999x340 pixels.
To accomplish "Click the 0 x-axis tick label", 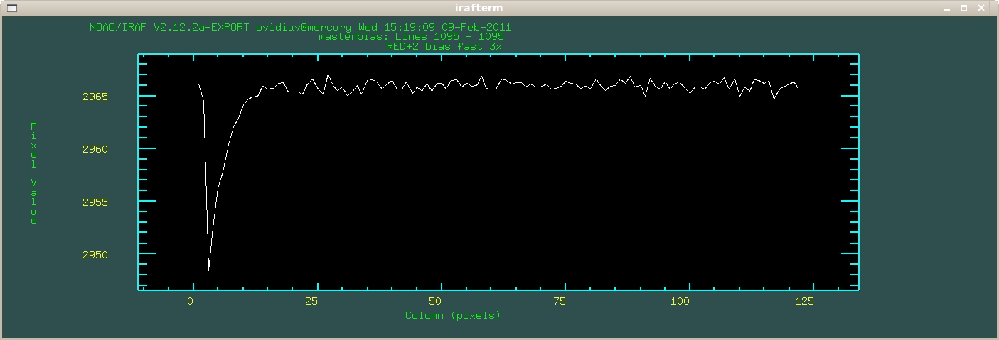I will coord(190,302).
